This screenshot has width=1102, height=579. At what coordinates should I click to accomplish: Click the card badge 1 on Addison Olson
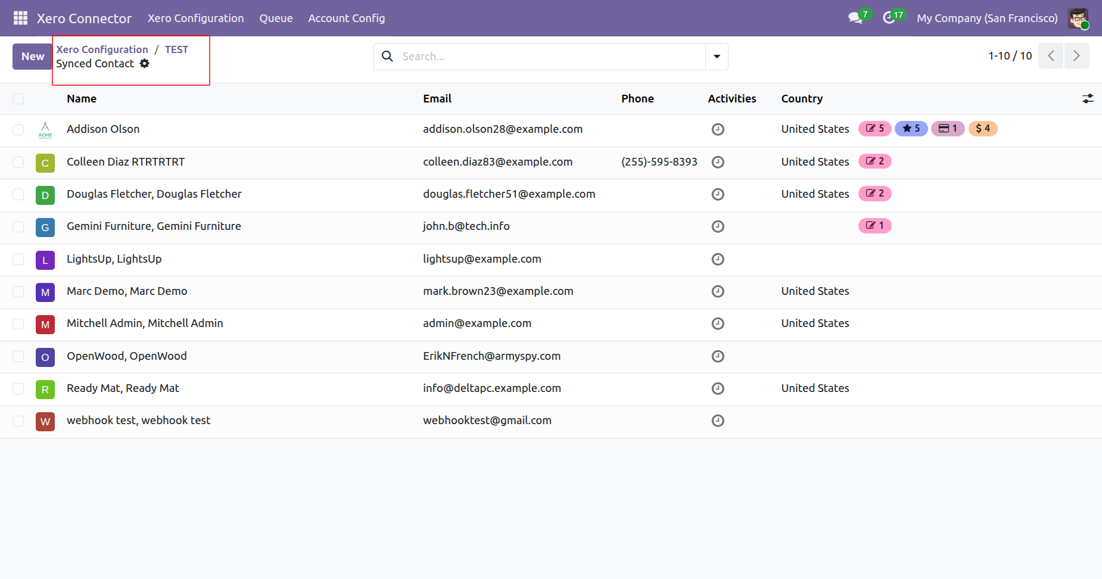(948, 129)
